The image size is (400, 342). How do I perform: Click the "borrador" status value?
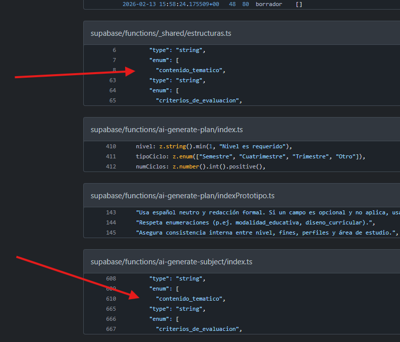click(269, 4)
